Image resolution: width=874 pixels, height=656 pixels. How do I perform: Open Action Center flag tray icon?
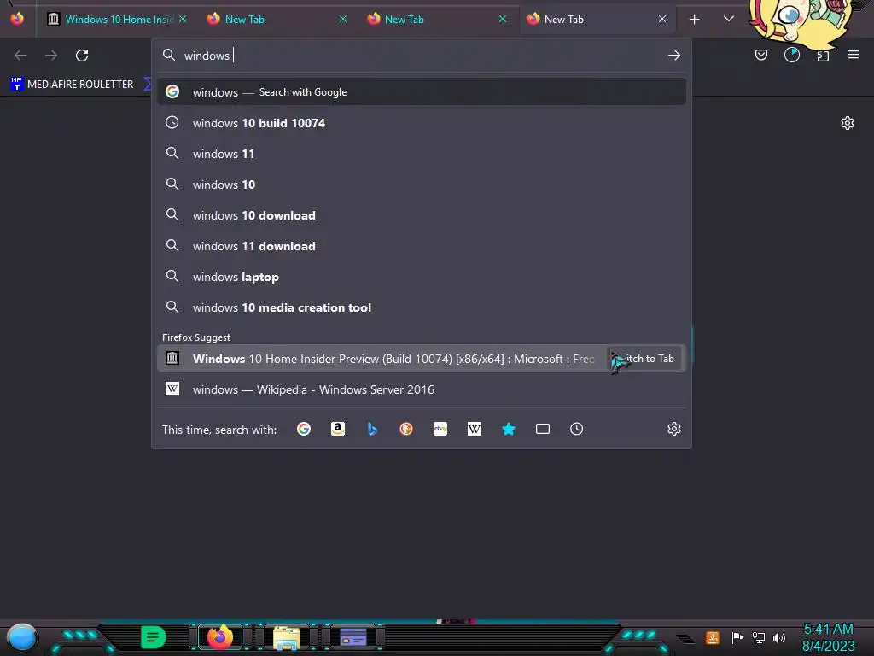(x=738, y=637)
